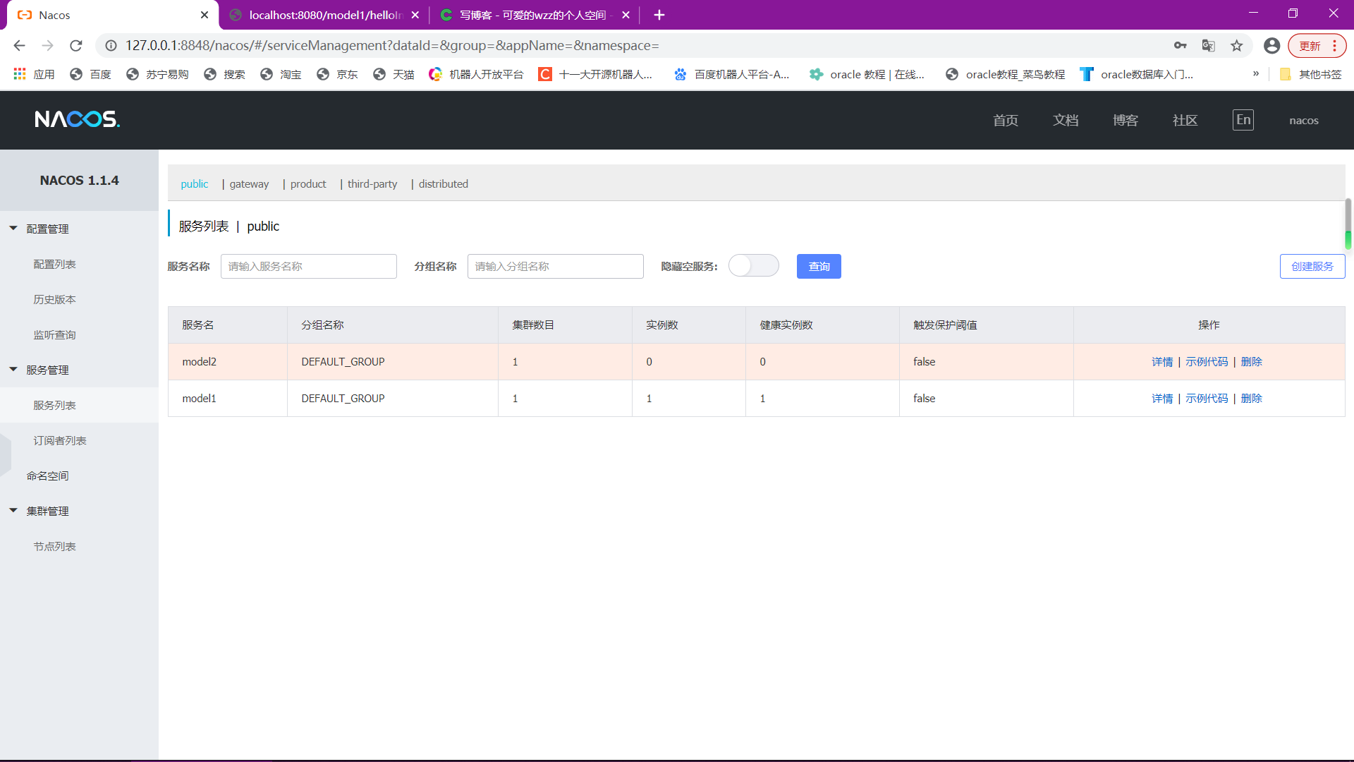
Task: Click the NACOS logo in the header
Action: coord(78,119)
